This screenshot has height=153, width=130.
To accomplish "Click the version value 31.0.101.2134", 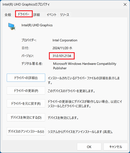I will click(62, 56).
